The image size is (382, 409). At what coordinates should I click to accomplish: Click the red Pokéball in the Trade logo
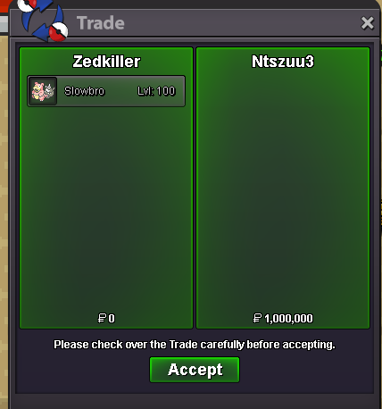point(58,32)
